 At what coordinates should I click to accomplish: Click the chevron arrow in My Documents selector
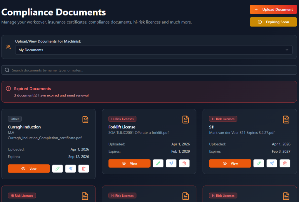click(x=287, y=50)
